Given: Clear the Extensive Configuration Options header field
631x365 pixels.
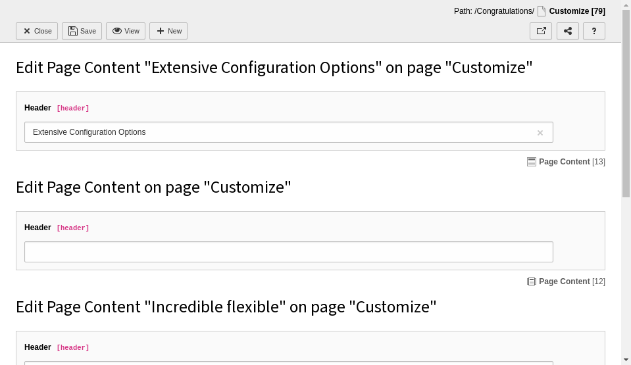Looking at the screenshot, I should click(x=540, y=133).
